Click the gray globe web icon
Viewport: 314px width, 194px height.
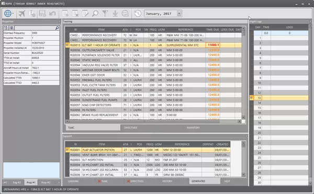(125, 14)
